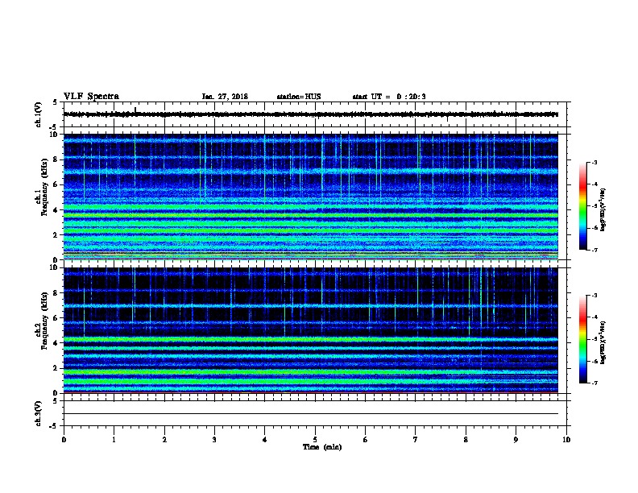Click time axis tick label '7'
The image size is (638, 493).
(416, 440)
